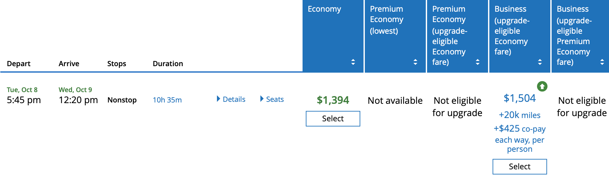Click the Depart column heading
Viewport: 609px width, 179px height.
click(19, 64)
